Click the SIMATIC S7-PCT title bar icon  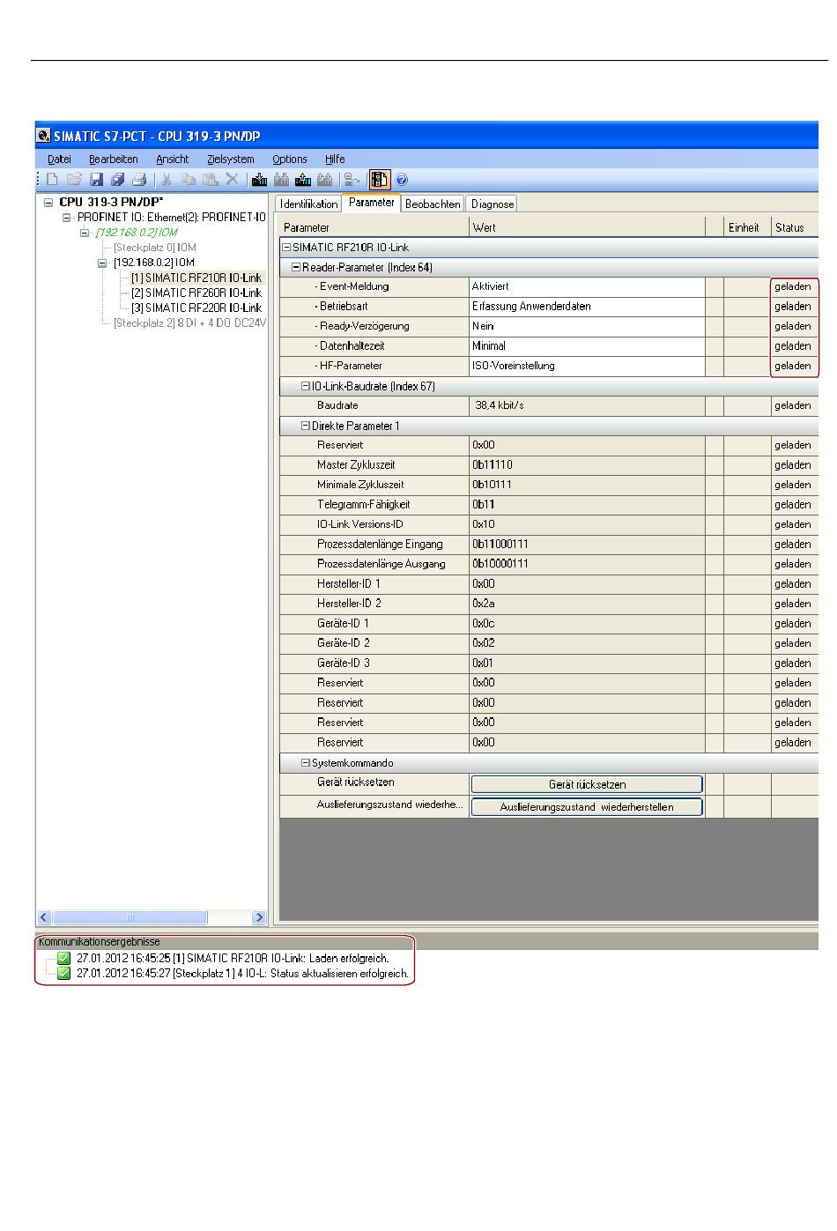point(43,136)
